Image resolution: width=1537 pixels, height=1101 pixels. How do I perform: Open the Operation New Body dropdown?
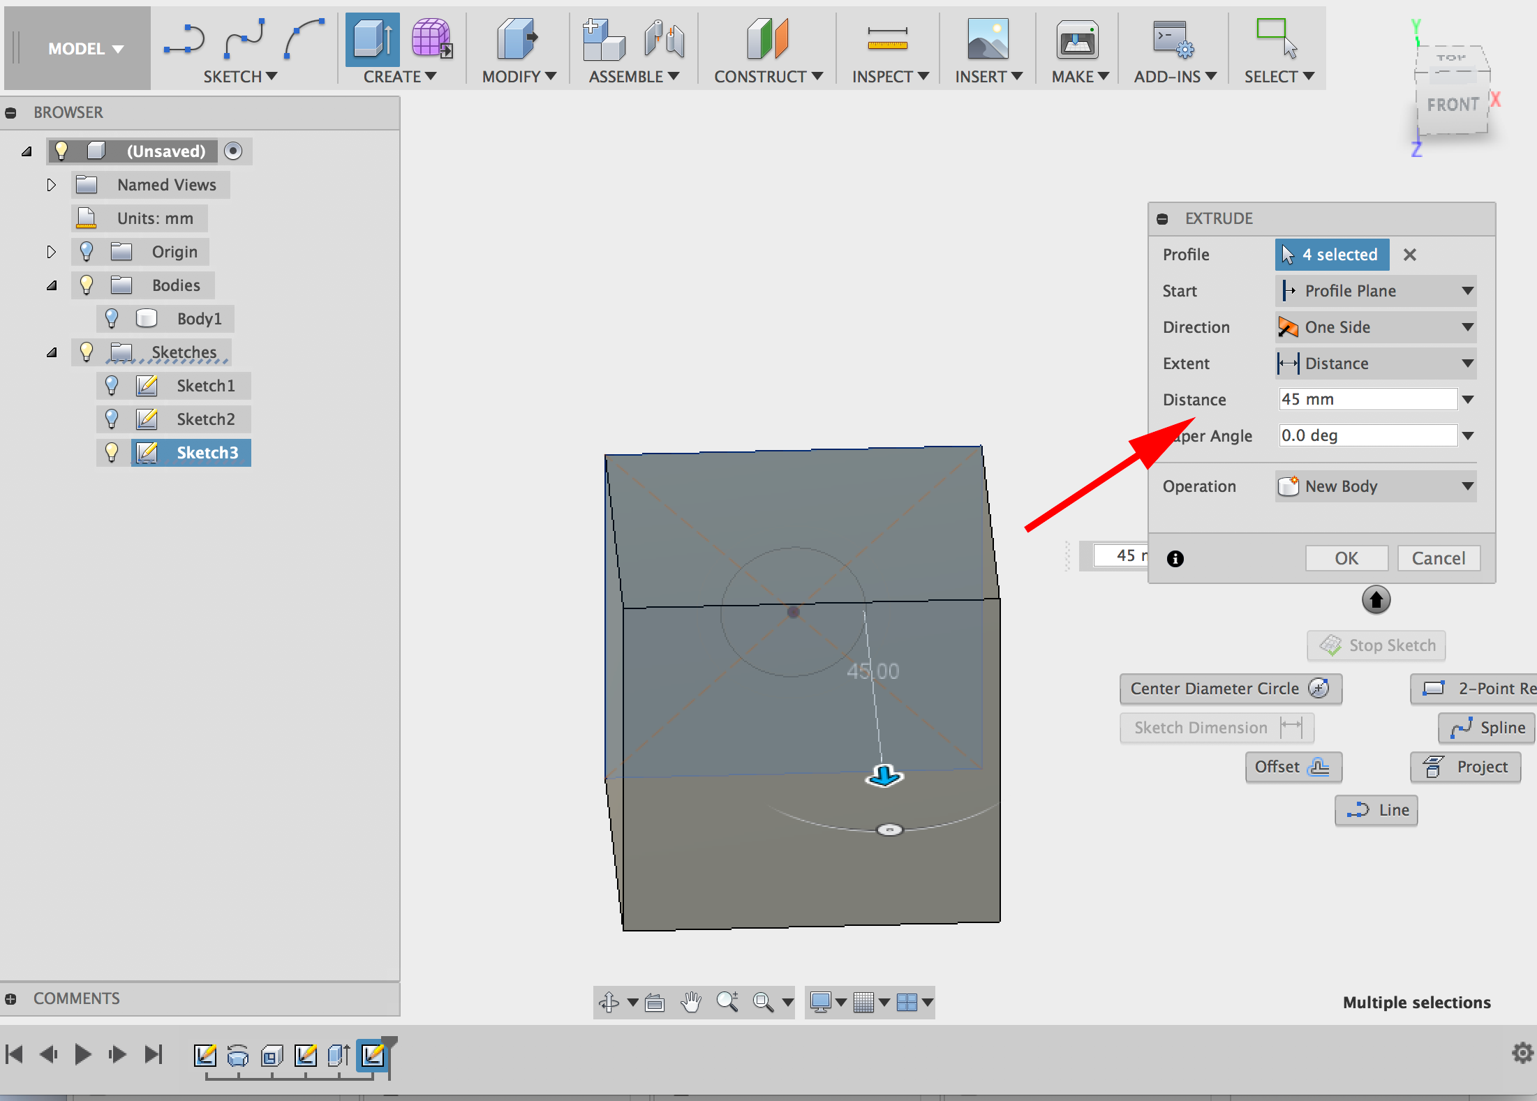[x=1376, y=486]
